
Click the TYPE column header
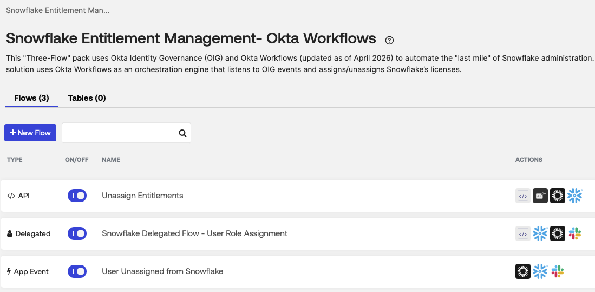[x=15, y=160]
